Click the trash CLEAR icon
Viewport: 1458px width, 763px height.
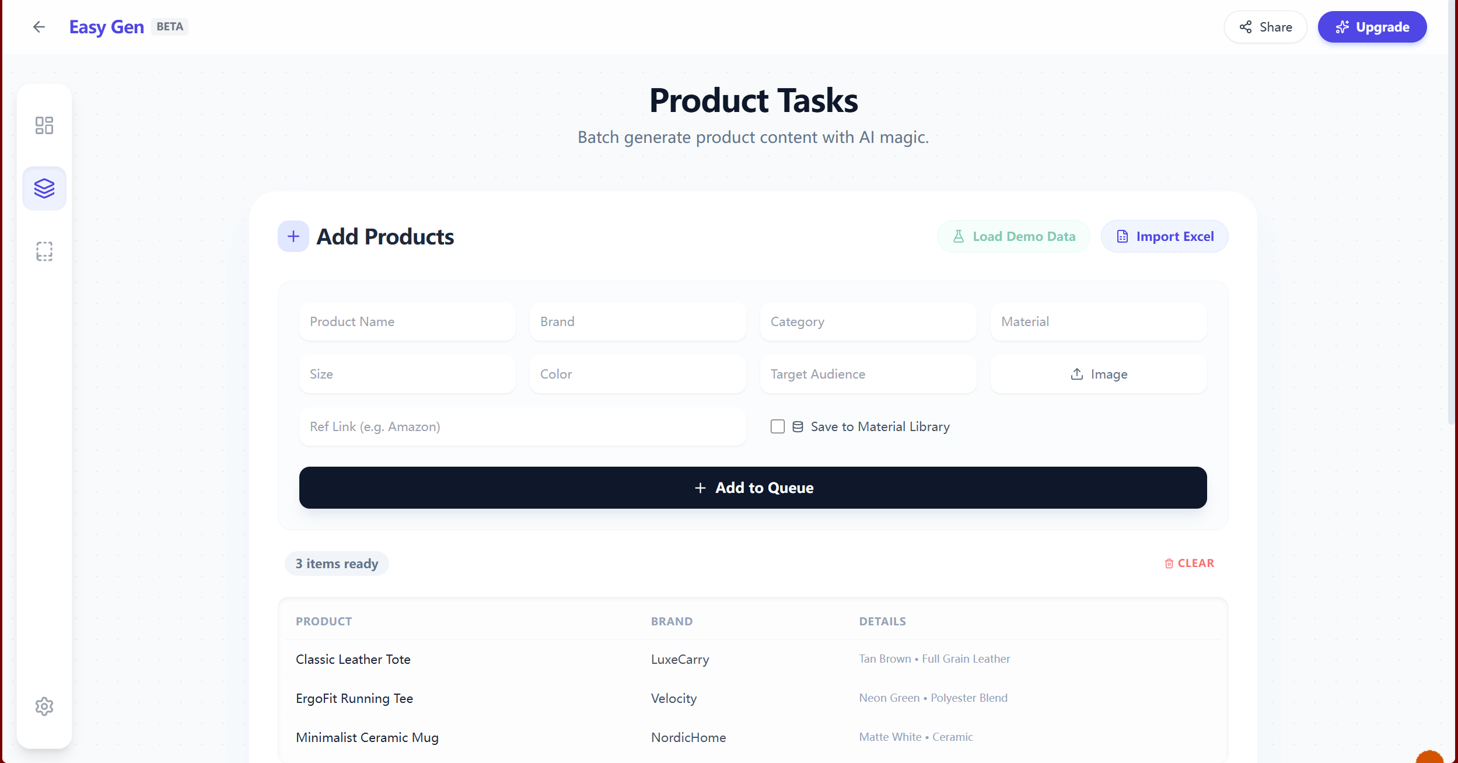(x=1169, y=563)
